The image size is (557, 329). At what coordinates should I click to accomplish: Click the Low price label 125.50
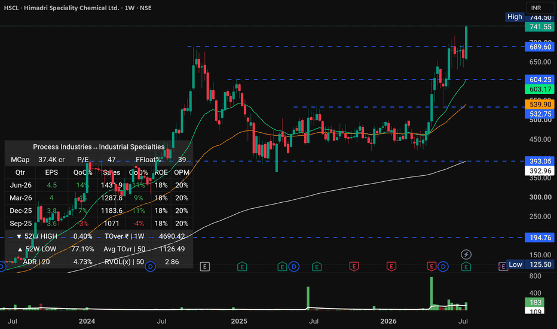tap(540, 264)
